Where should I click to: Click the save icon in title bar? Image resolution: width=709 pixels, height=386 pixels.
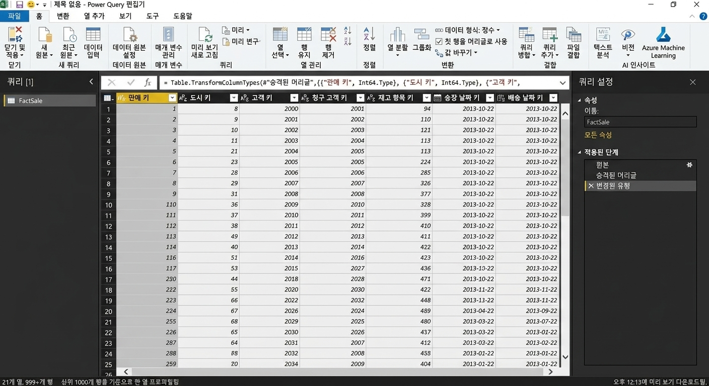[x=20, y=5]
